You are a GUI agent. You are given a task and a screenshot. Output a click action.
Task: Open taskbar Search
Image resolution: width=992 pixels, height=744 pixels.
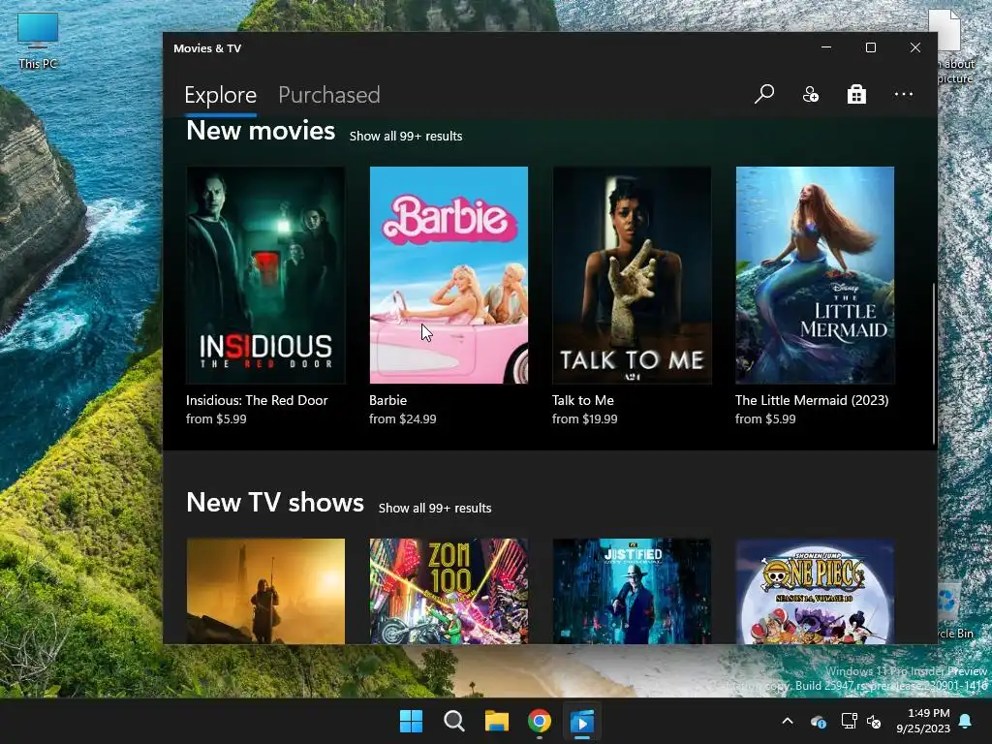(x=453, y=721)
